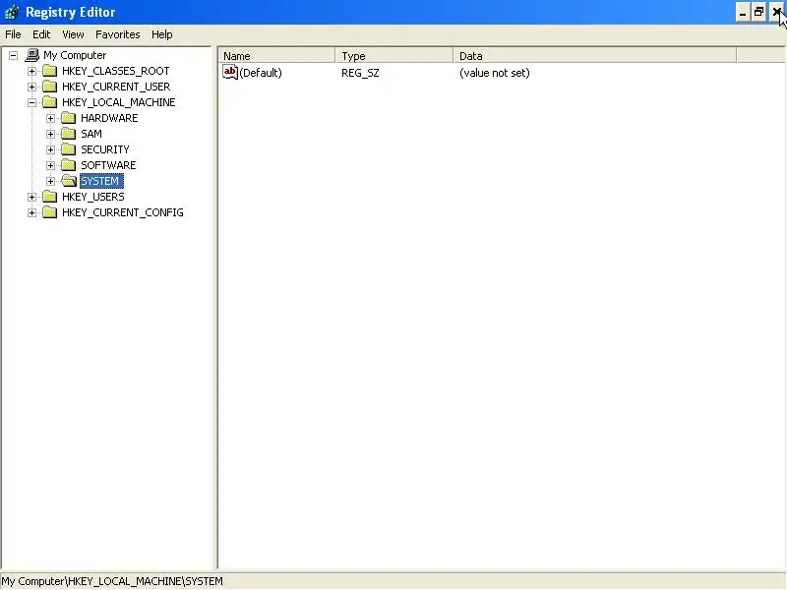Open the Help menu
The width and height of the screenshot is (787, 590).
pos(161,34)
